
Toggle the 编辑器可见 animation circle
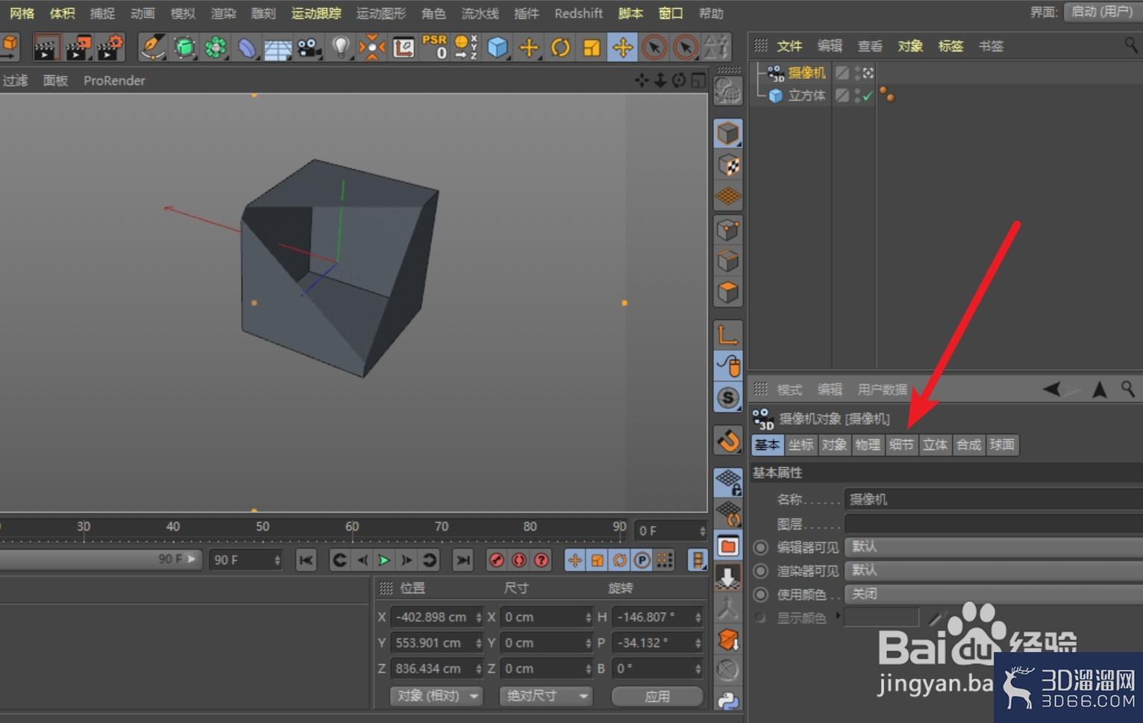[760, 548]
